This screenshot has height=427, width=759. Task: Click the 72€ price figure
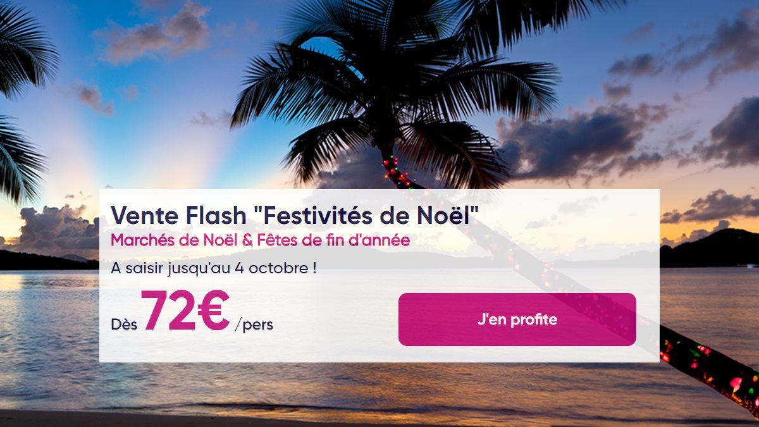pos(186,311)
